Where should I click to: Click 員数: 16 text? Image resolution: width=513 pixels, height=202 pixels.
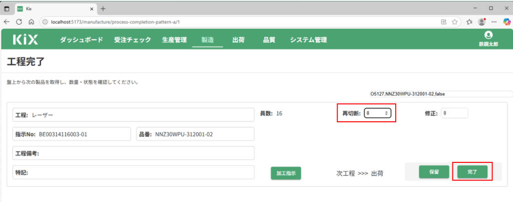tap(271, 114)
